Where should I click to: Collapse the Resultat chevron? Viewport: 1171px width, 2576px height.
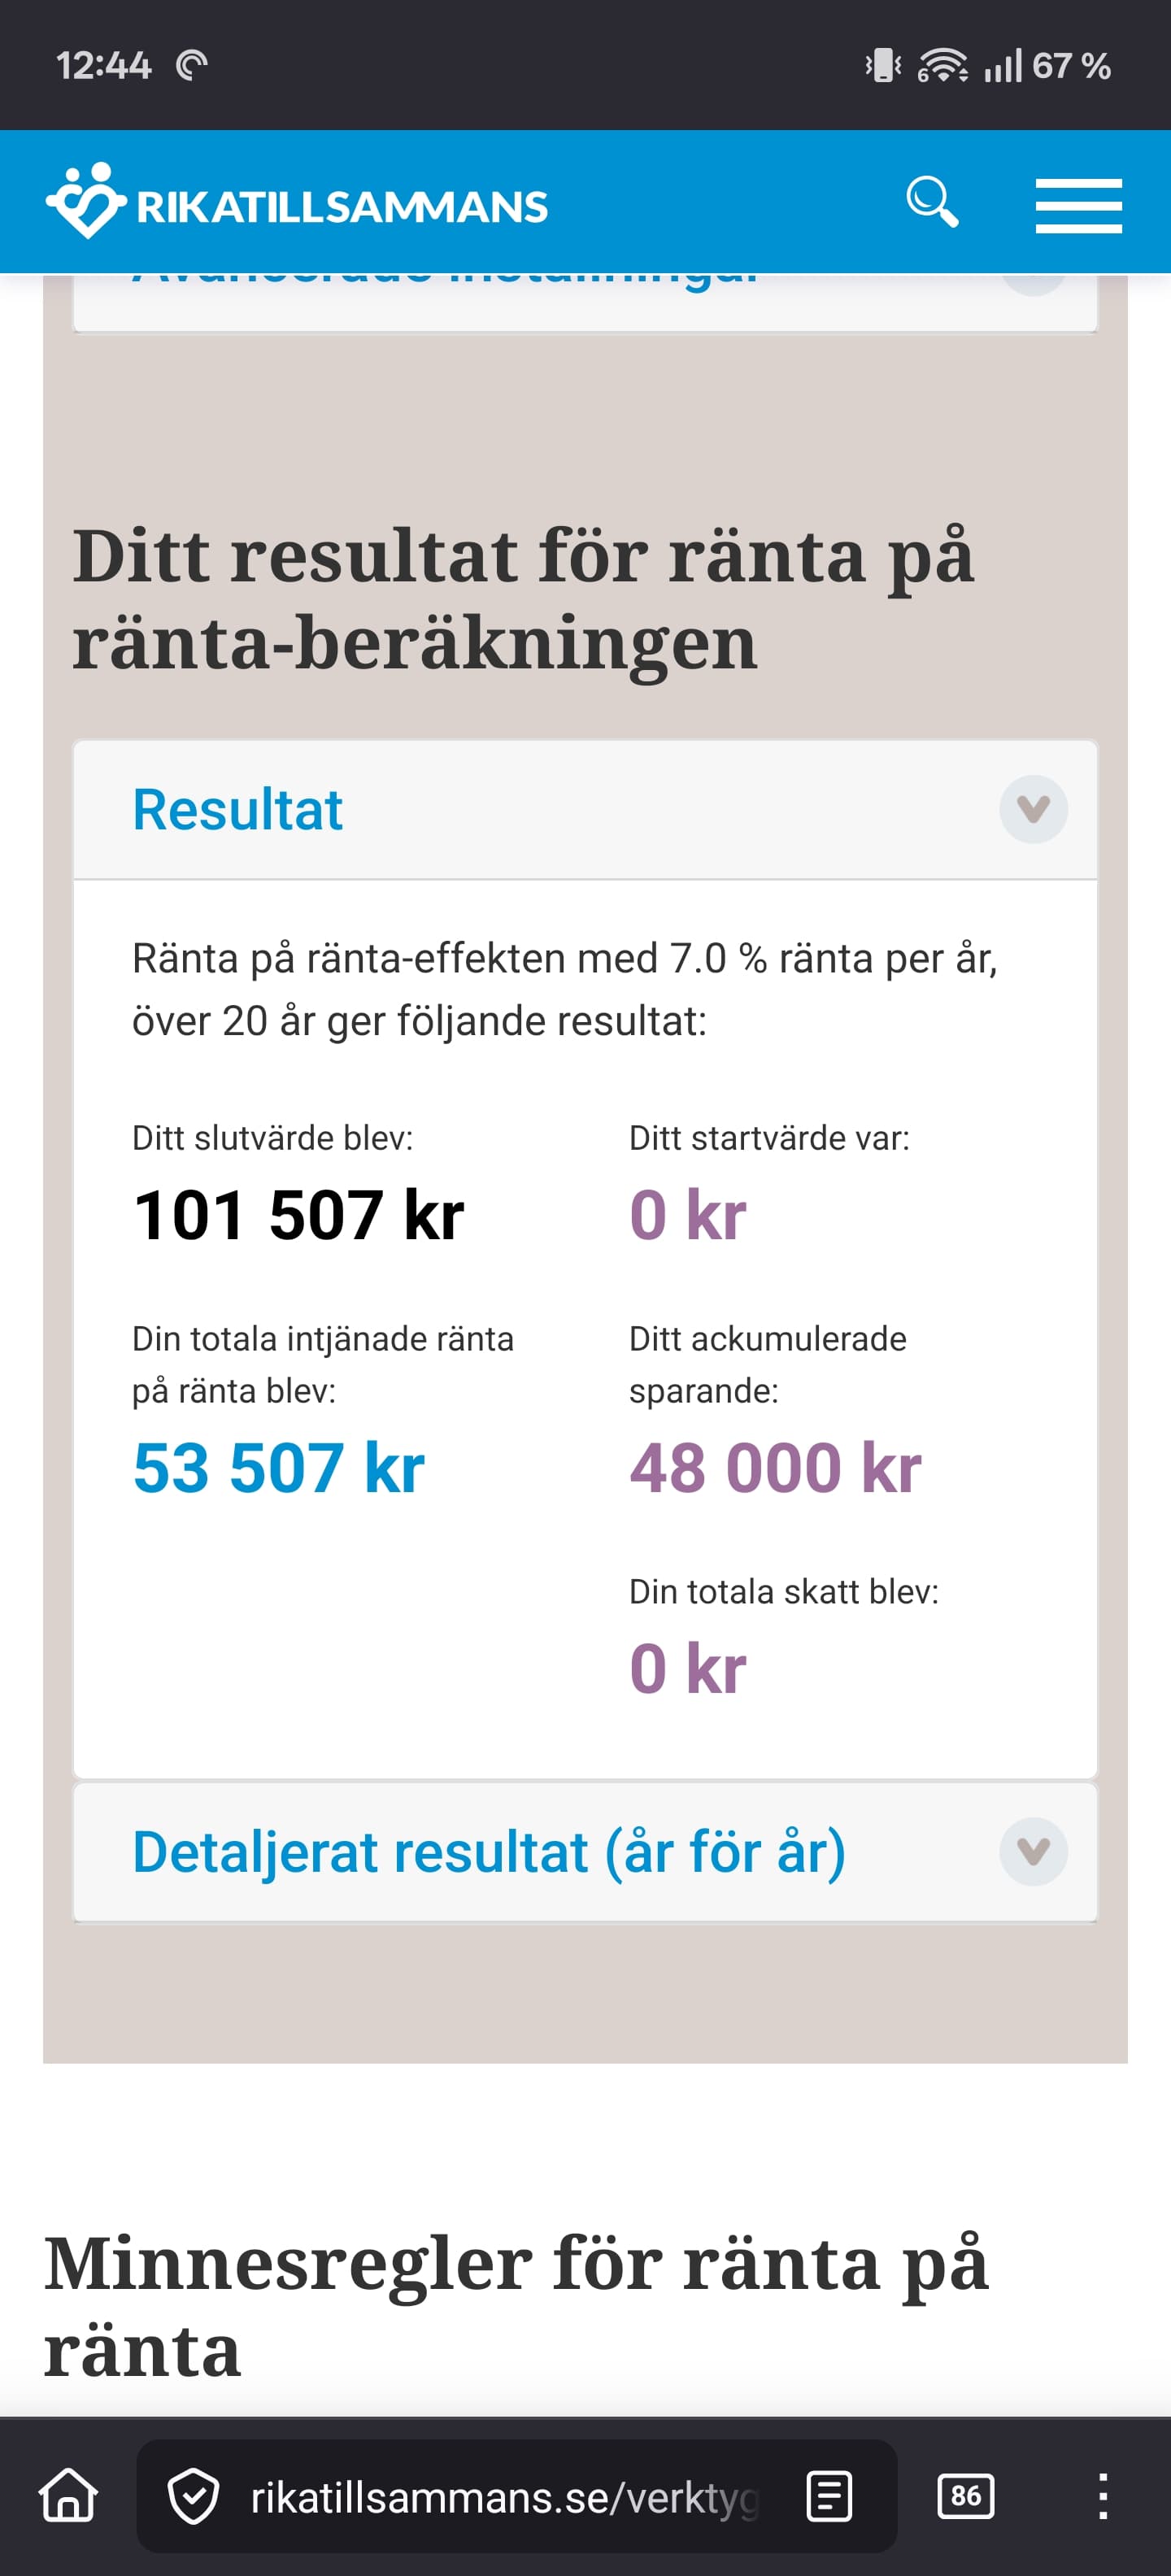[x=1033, y=809]
